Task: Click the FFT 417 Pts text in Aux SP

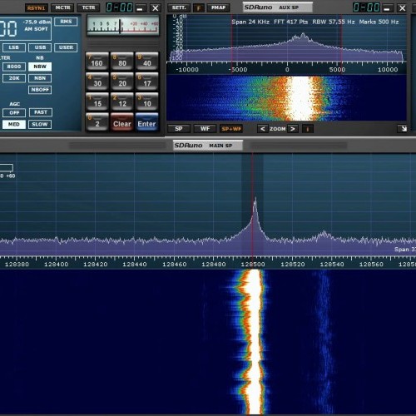Action: click(290, 22)
